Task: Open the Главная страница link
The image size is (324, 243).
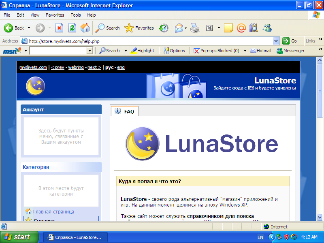Action: coord(53,211)
